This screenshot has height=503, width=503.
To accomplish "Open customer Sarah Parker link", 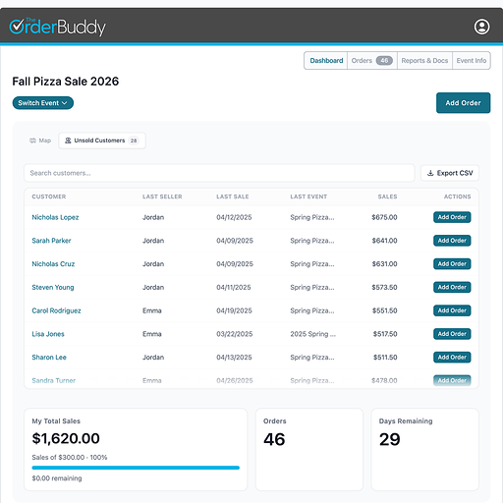I will pyautogui.click(x=51, y=241).
